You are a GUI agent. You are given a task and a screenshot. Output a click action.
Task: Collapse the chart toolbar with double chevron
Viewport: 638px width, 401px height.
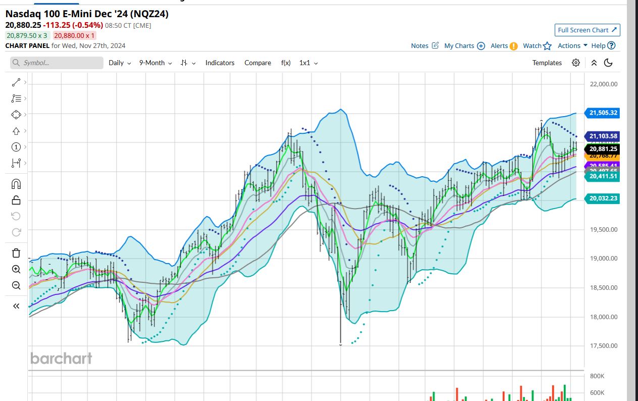click(x=594, y=63)
